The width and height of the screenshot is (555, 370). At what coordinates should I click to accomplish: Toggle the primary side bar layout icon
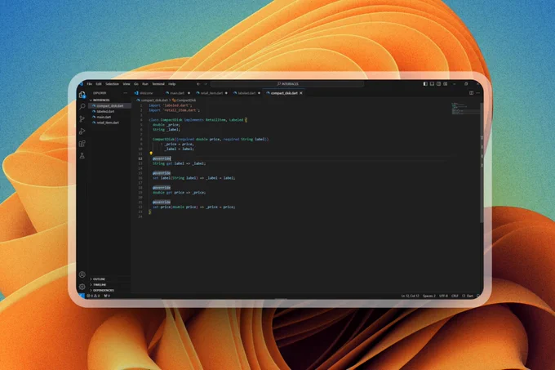tap(425, 84)
